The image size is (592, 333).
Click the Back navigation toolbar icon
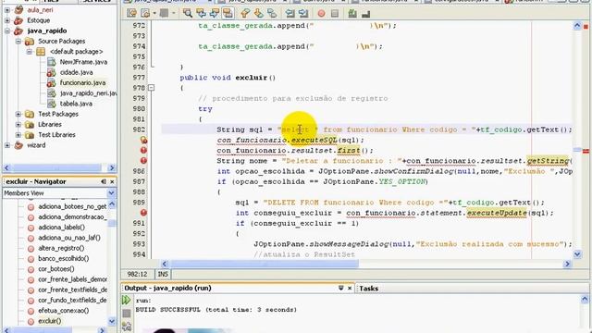(x=145, y=14)
